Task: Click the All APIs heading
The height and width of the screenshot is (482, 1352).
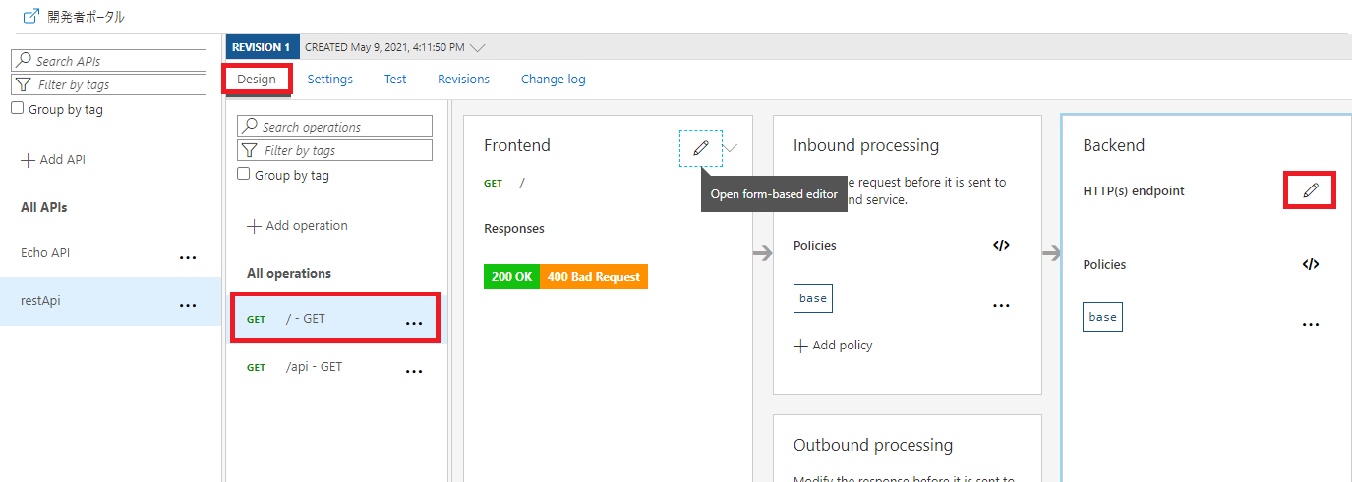Action: click(x=44, y=207)
